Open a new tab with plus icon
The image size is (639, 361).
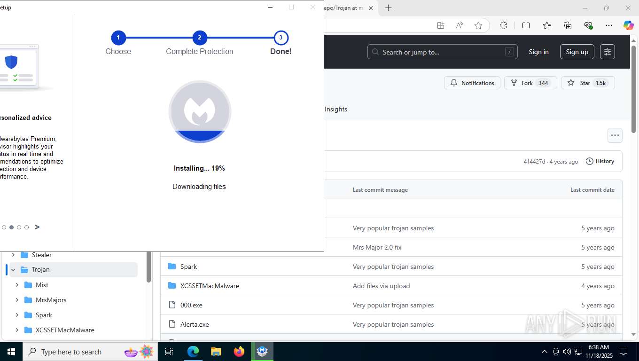(388, 8)
